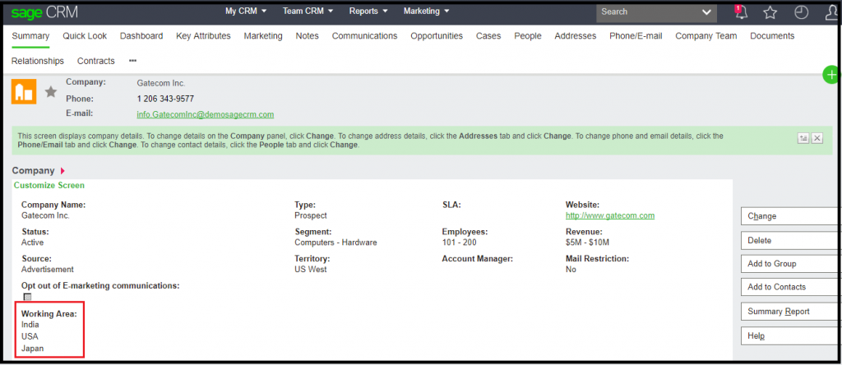The height and width of the screenshot is (365, 842).
Task: Expand the Company panel red arrow
Action: [62, 171]
